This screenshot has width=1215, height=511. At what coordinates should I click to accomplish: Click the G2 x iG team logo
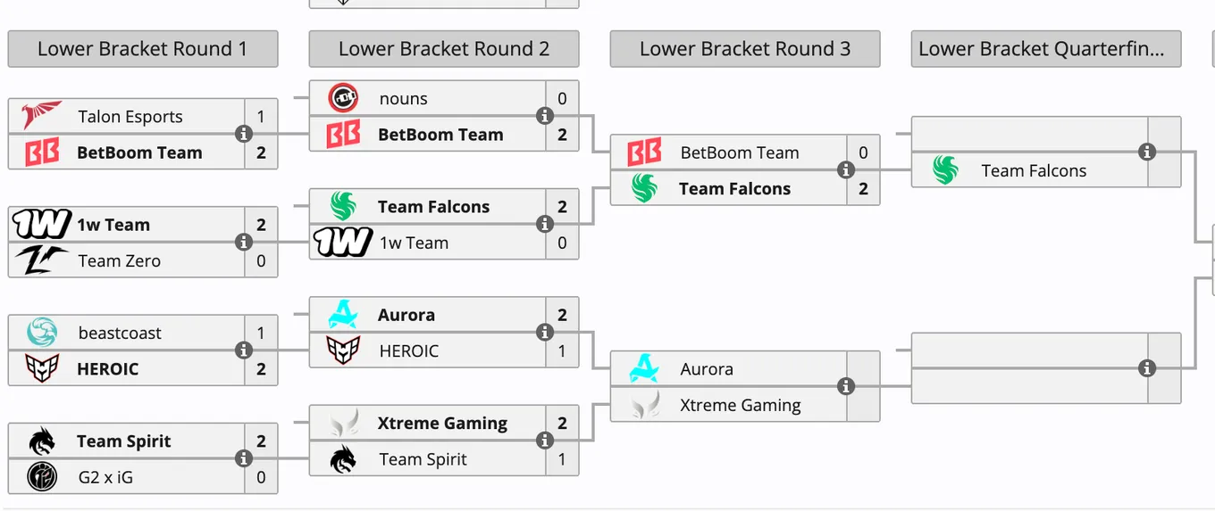click(42, 477)
